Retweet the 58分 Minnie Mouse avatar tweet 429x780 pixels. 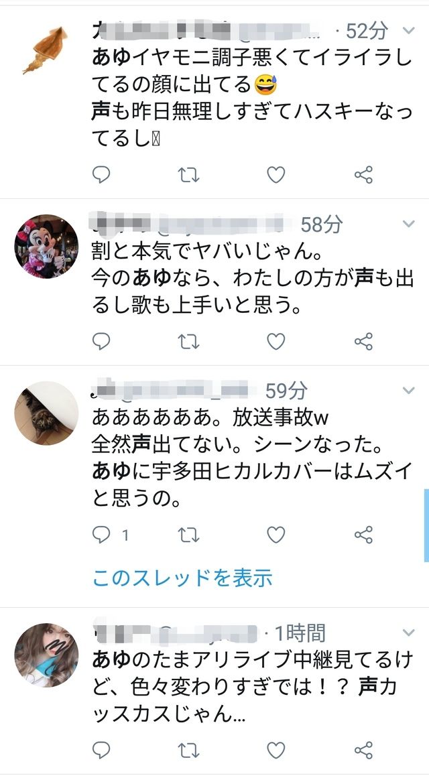[188, 341]
